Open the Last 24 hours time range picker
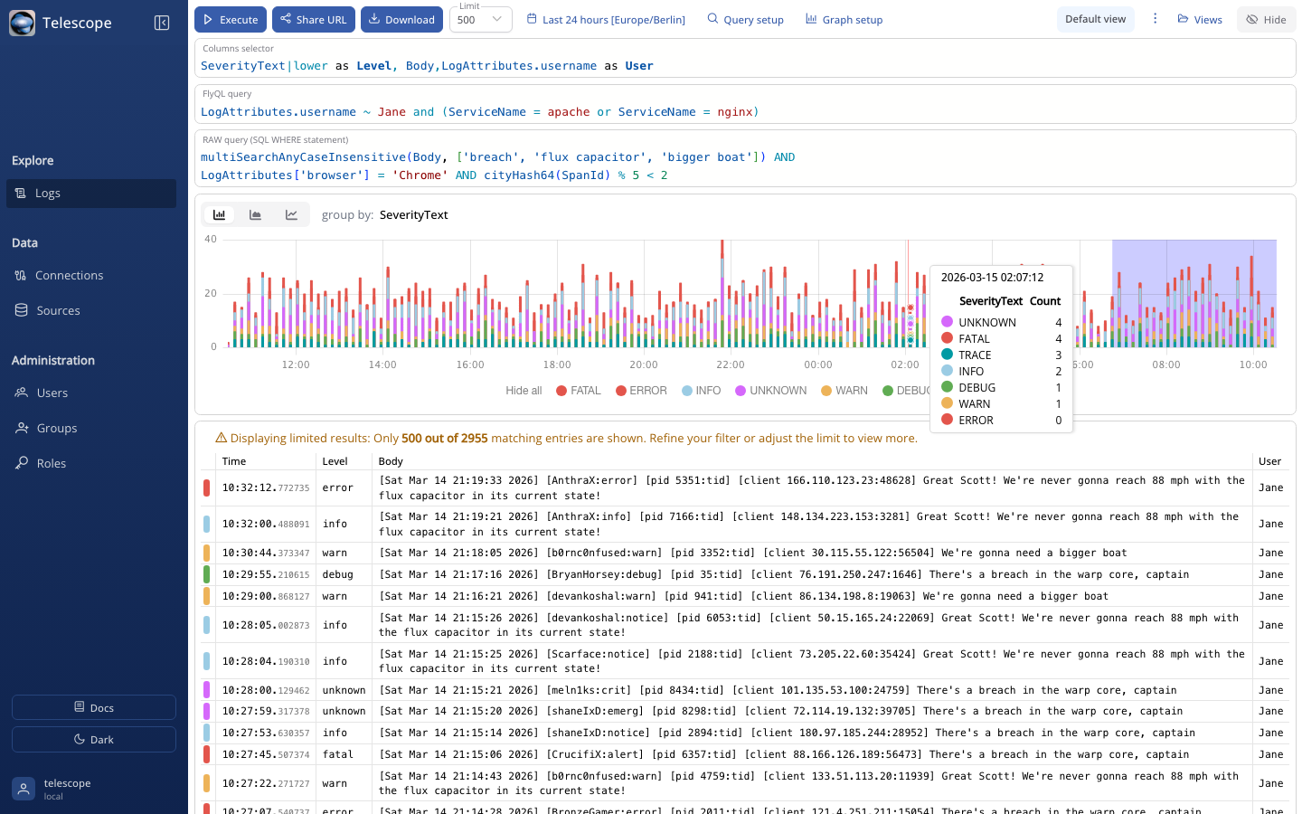 pyautogui.click(x=606, y=19)
